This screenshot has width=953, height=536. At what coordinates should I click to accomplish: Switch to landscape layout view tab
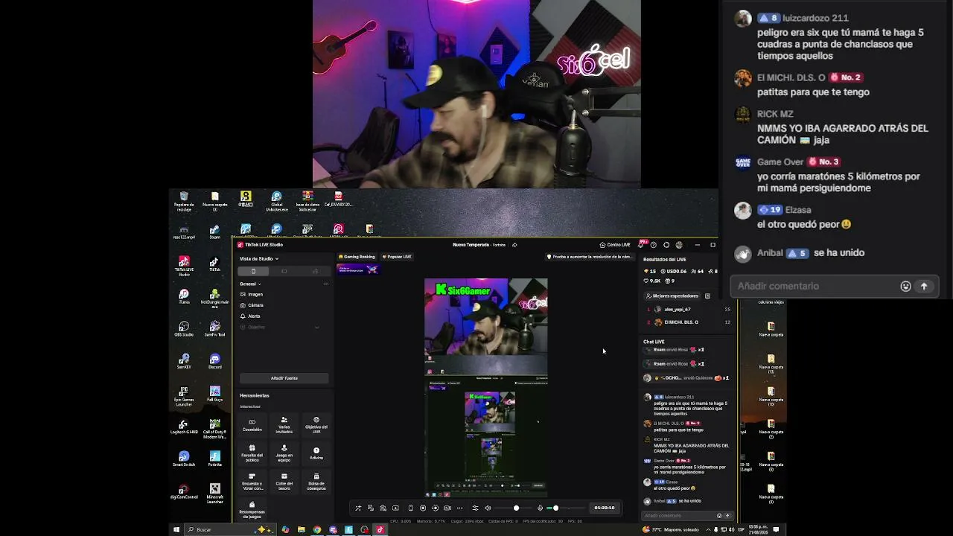coord(284,271)
